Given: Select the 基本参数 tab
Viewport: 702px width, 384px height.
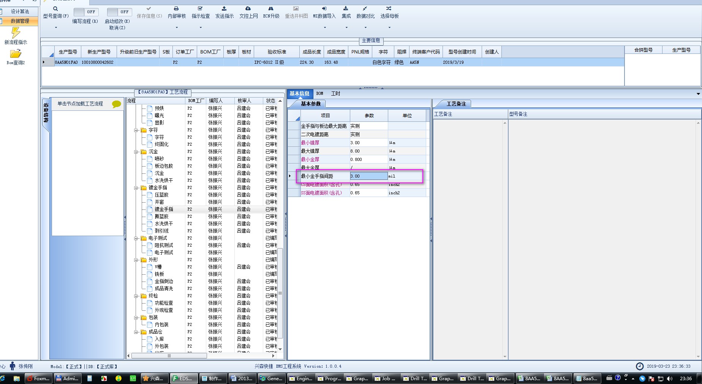Looking at the screenshot, I should pyautogui.click(x=310, y=104).
